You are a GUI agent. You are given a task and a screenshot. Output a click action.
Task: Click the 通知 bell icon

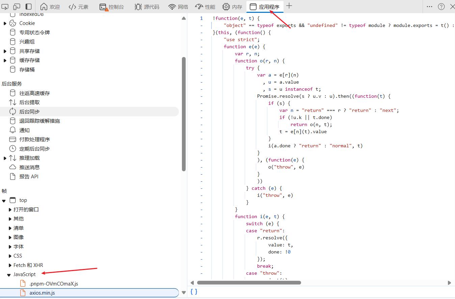coord(12,130)
